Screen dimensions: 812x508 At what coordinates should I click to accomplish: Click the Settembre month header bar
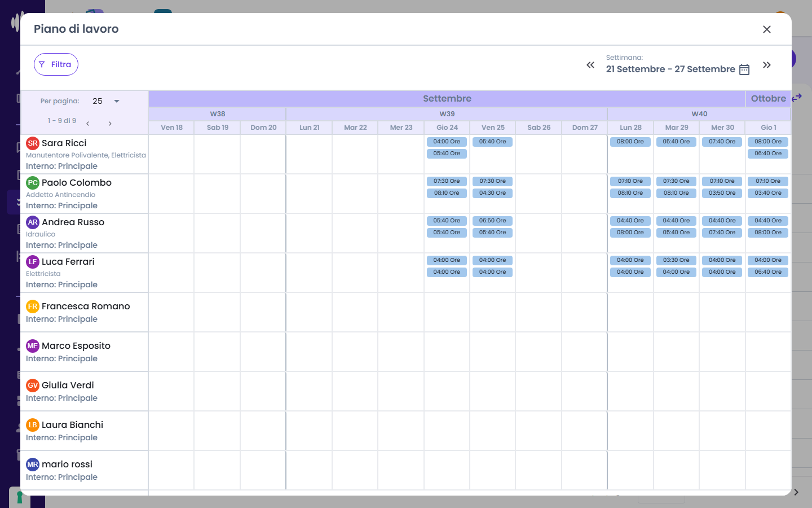(447, 99)
